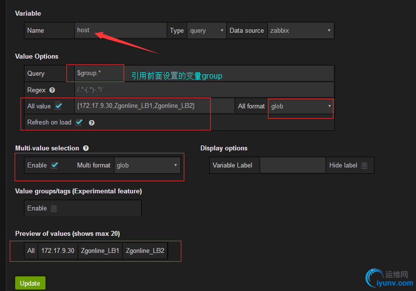Select the Zgonline_LB1 preview value
The height and width of the screenshot is (291, 416).
(x=100, y=250)
